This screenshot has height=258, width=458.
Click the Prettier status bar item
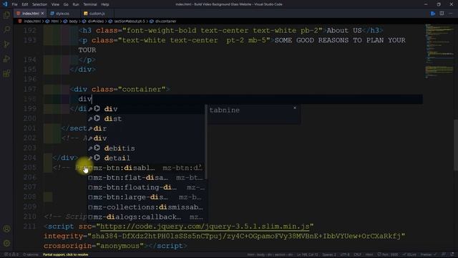click(428, 254)
